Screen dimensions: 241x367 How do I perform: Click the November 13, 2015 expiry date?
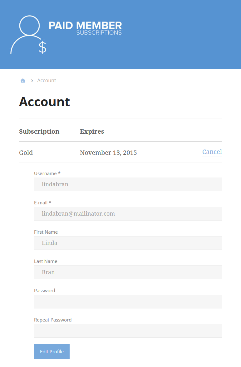tap(108, 153)
